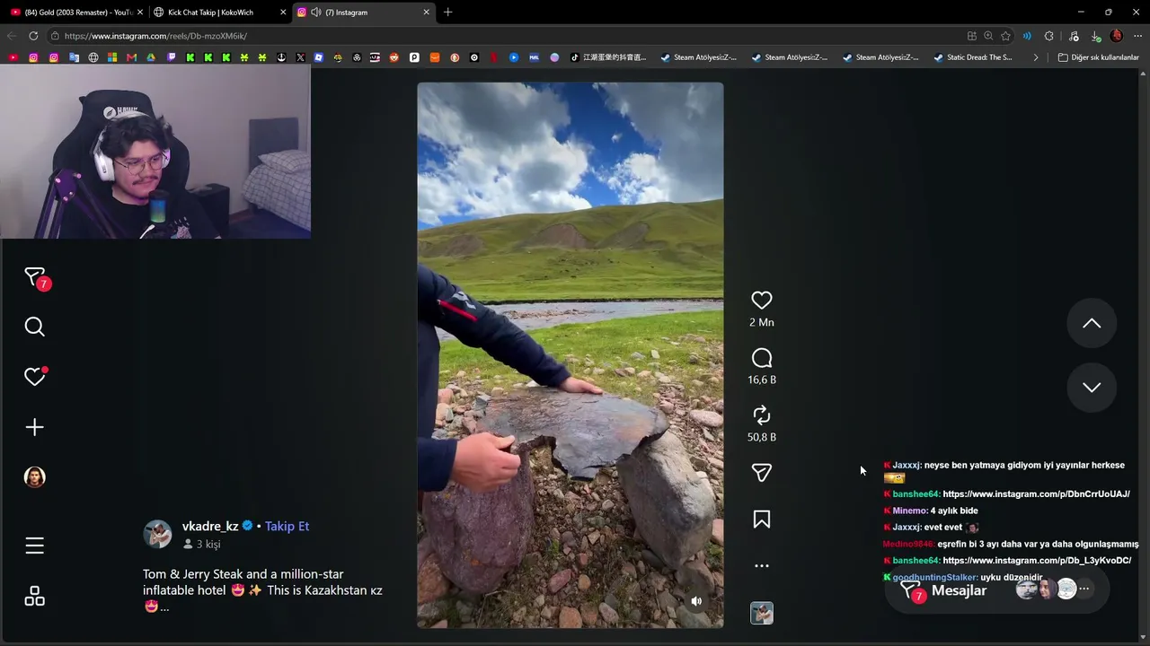Follow vkadre_kz with Takip Et

click(287, 527)
